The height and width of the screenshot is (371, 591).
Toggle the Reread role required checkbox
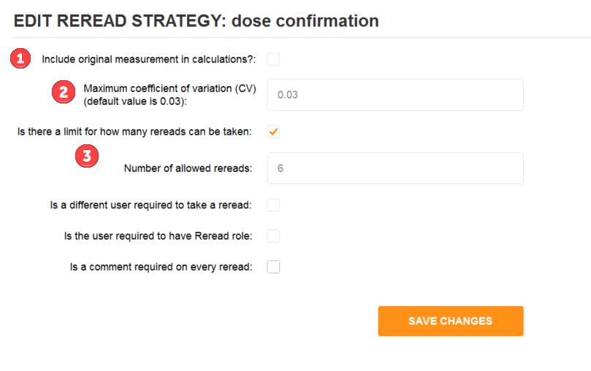[x=273, y=236]
